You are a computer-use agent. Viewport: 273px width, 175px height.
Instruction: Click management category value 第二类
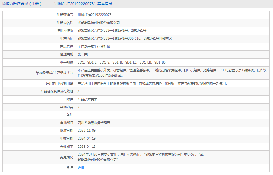point(83,54)
